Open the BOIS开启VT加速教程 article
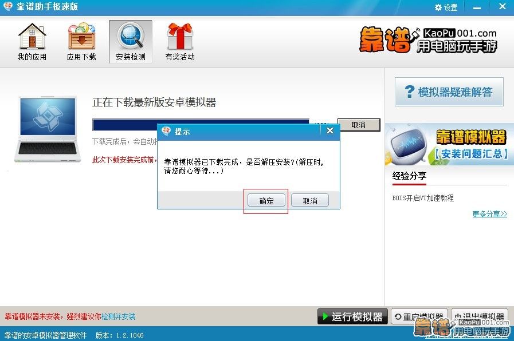Screen dimensions: 514x341 pos(423,197)
